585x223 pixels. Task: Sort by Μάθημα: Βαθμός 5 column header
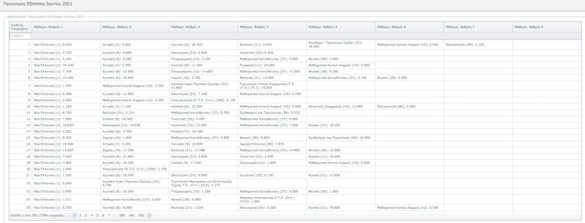[341, 27]
